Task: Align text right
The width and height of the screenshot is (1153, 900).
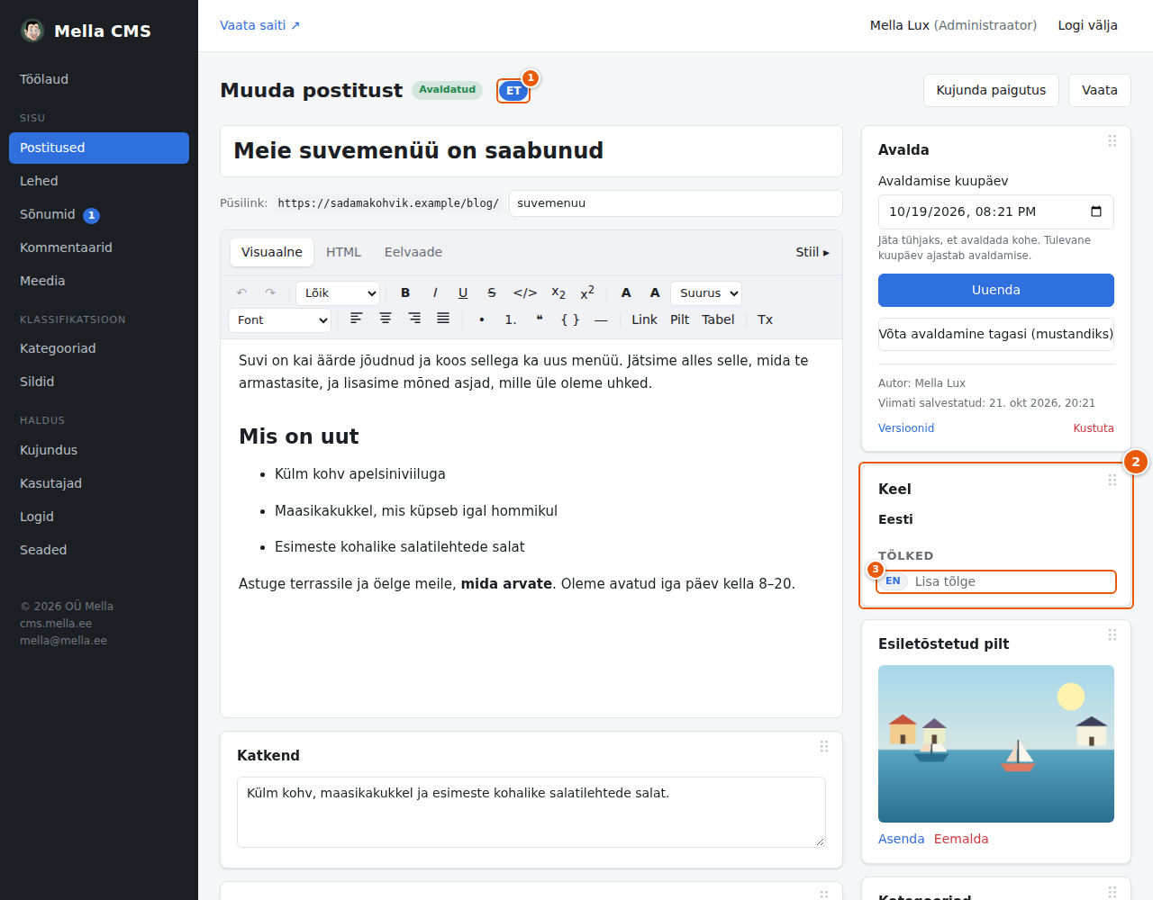Action: tap(414, 319)
